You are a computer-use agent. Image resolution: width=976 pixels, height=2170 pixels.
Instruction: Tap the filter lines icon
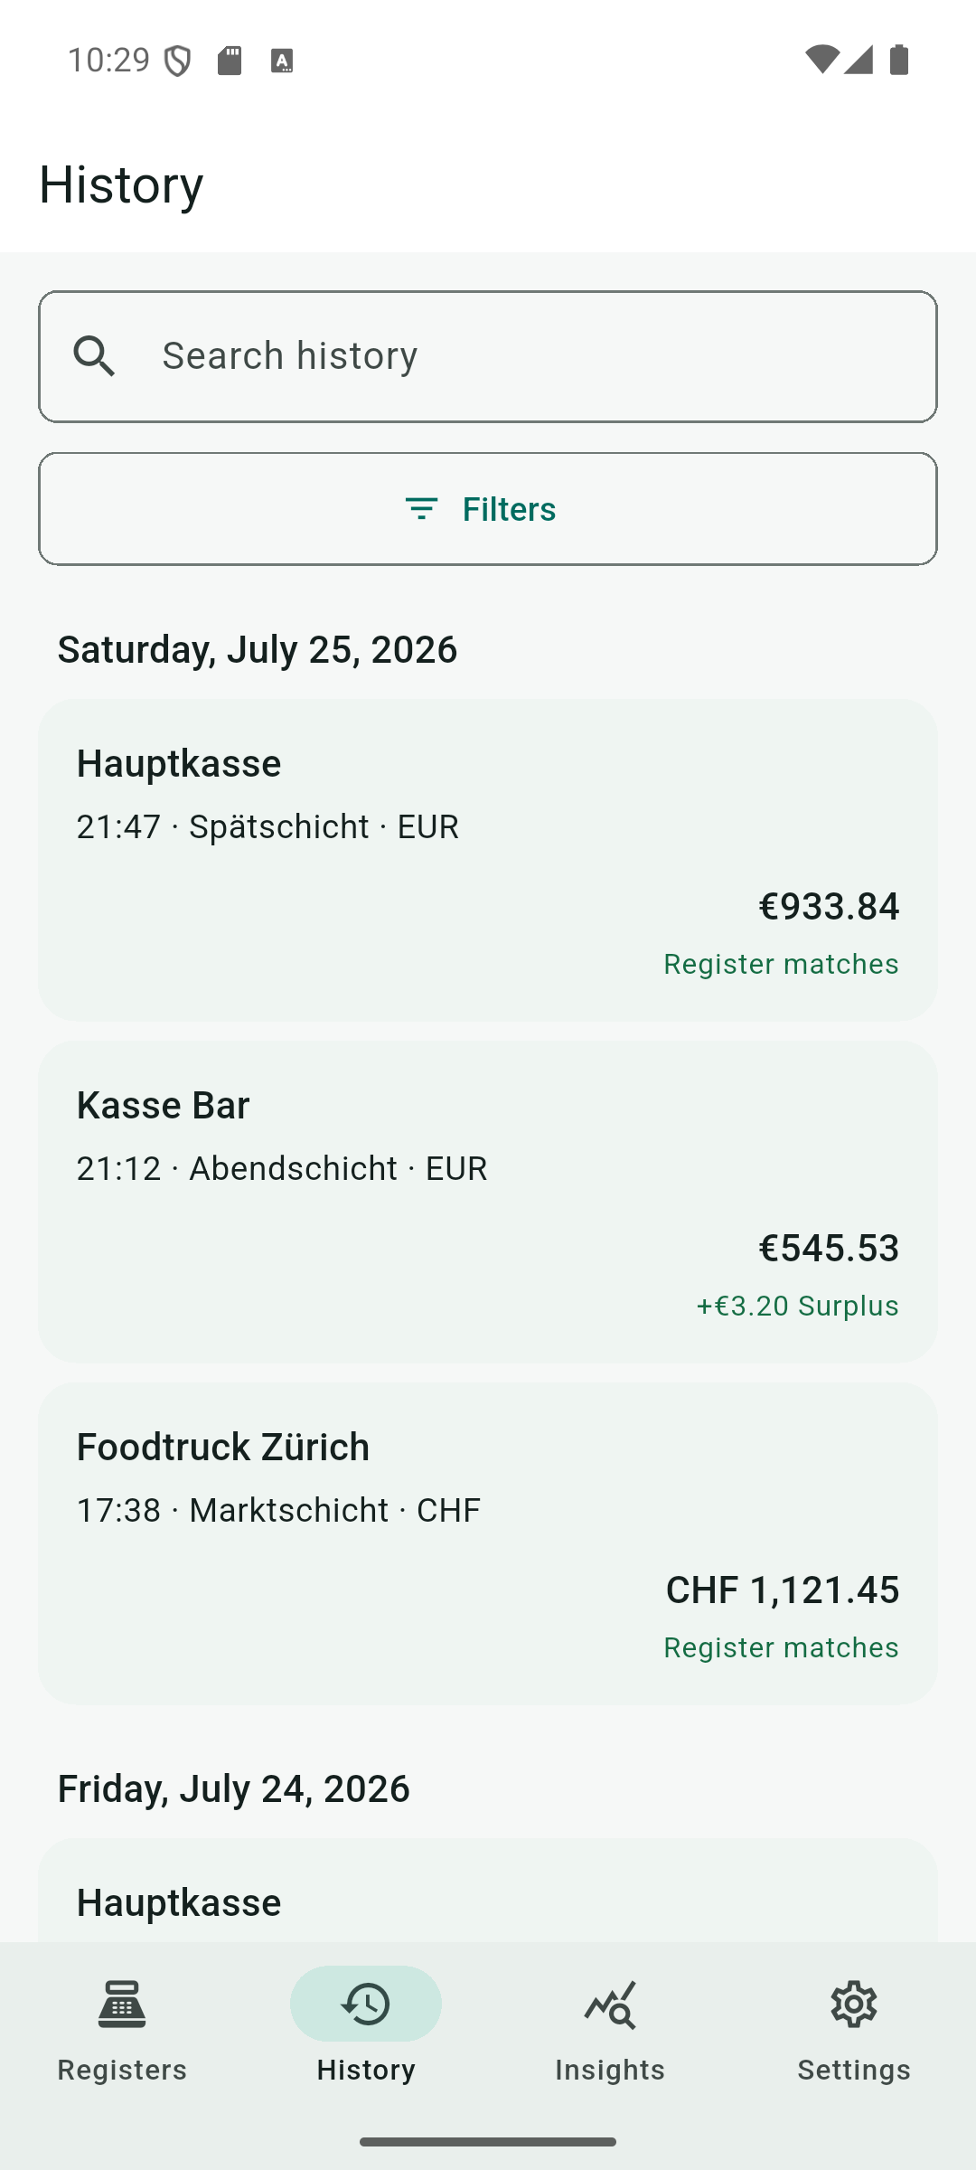click(x=421, y=509)
